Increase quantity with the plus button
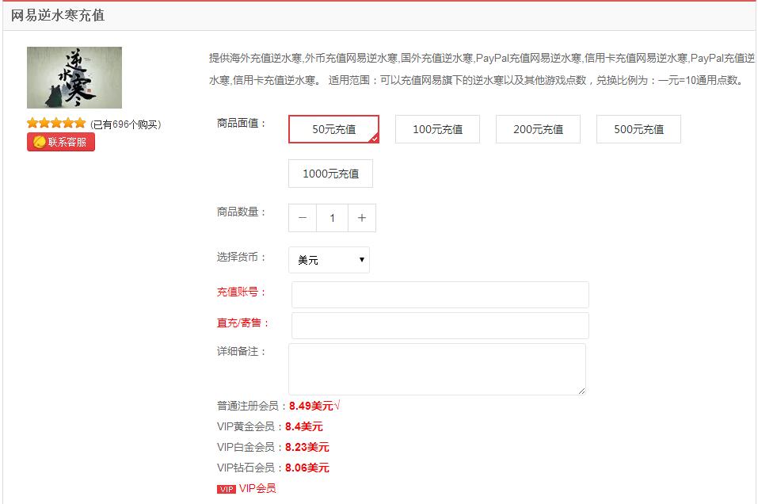This screenshot has height=504, width=758. pyautogui.click(x=362, y=218)
